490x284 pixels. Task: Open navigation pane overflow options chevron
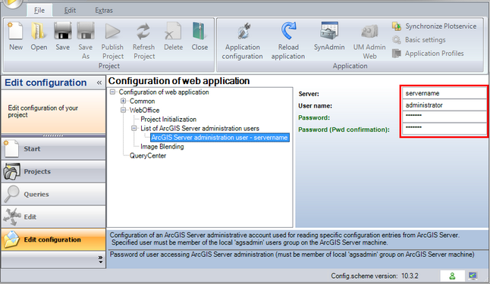[100, 259]
